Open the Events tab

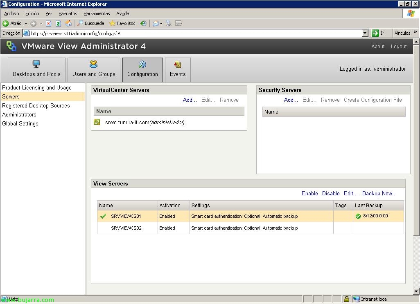point(178,70)
